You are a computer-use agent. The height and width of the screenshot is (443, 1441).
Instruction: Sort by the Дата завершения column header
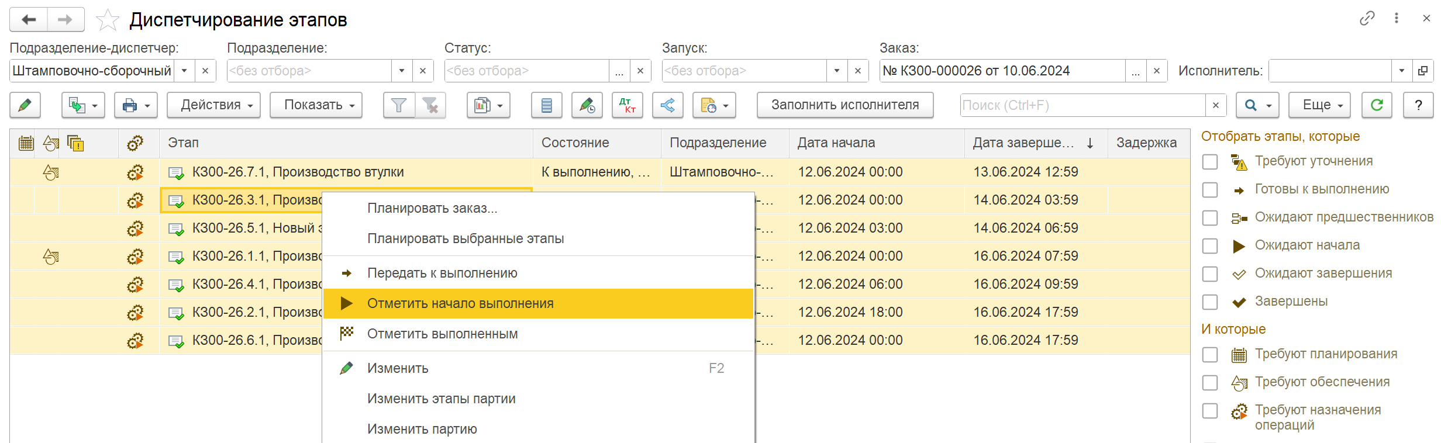(1036, 143)
